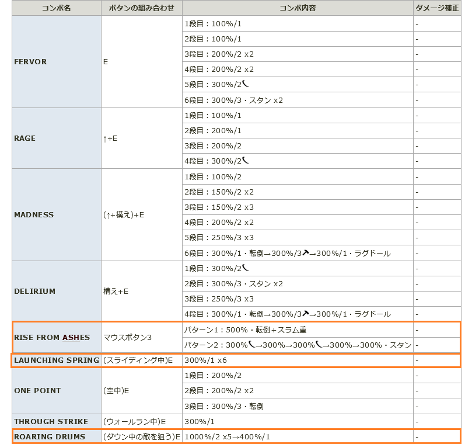Screen dimensions: 472x444
Task: Click the slam icon in DELIRIUM's 4段目 row
Action: point(306,314)
